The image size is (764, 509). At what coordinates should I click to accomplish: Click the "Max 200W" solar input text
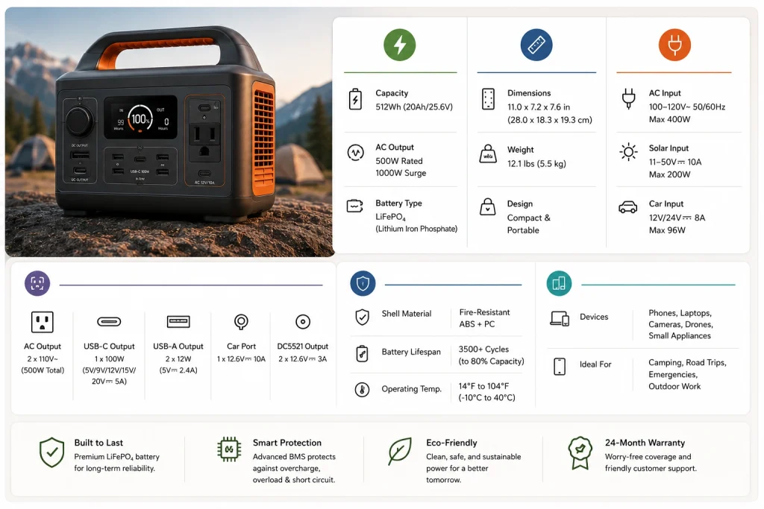pyautogui.click(x=669, y=174)
